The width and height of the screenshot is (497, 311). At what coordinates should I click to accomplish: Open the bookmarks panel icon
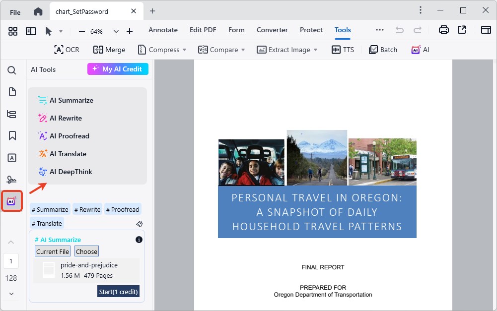pyautogui.click(x=12, y=135)
